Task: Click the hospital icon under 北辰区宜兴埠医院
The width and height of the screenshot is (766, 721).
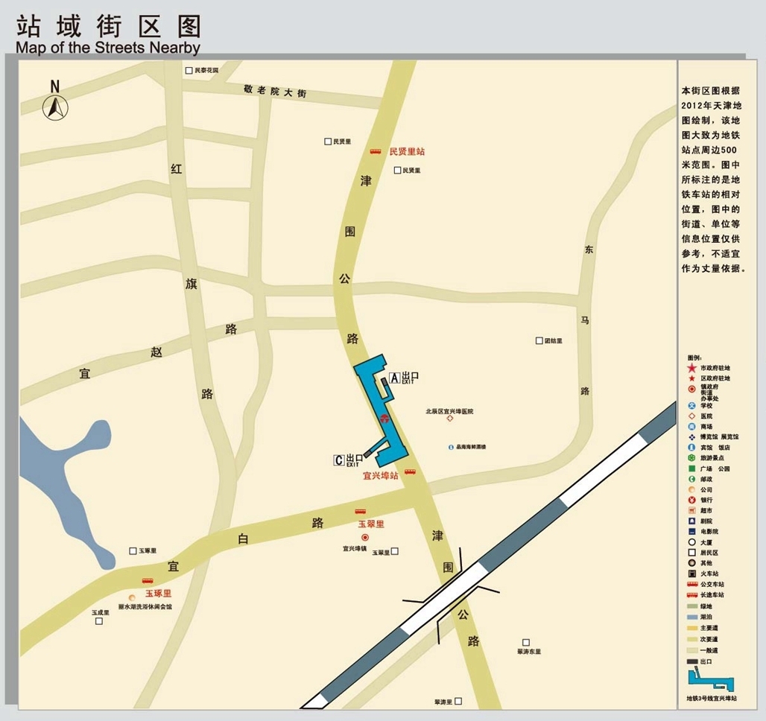Action: click(449, 419)
